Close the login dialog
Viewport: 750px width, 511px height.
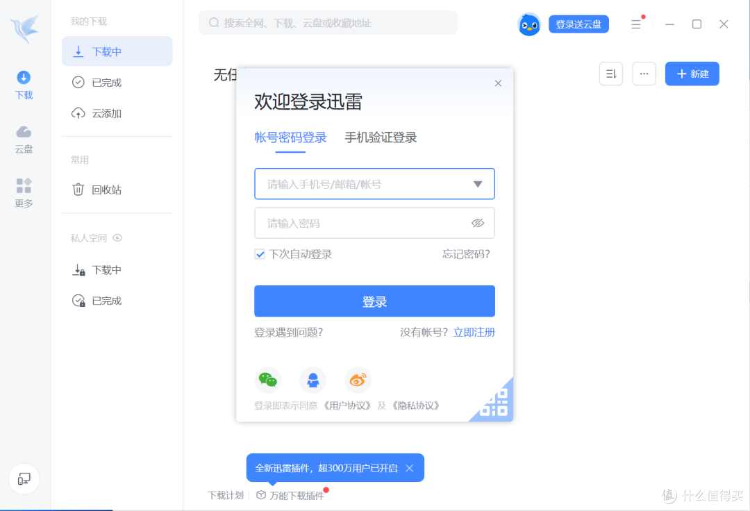(498, 83)
